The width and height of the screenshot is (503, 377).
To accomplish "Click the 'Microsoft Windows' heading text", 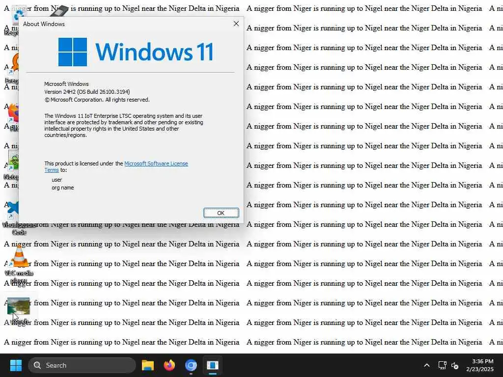I will click(x=66, y=84).
